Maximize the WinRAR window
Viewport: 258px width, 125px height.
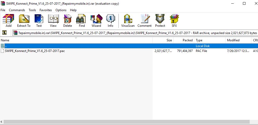(244, 3)
